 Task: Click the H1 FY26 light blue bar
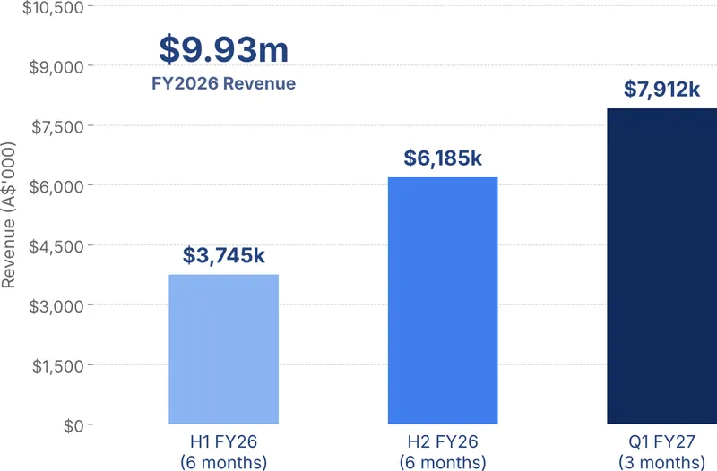[223, 349]
